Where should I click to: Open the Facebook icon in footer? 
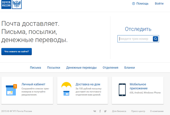[x=100, y=111]
